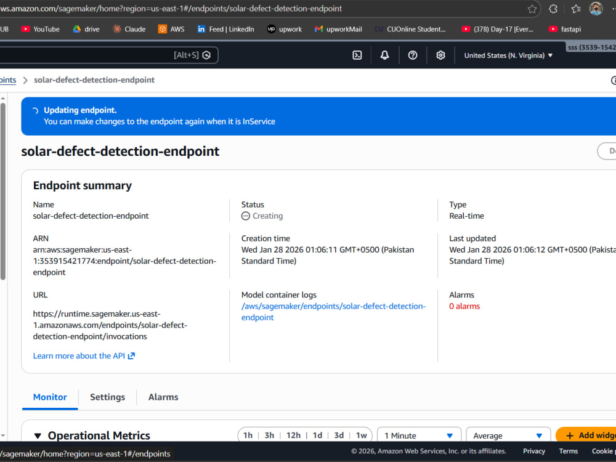Select the 1w time range
This screenshot has width=616, height=462.
(x=362, y=436)
